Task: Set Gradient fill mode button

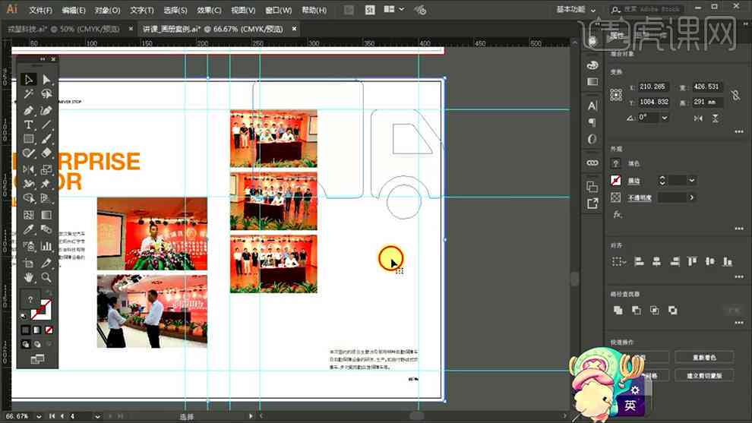Action: coord(37,330)
